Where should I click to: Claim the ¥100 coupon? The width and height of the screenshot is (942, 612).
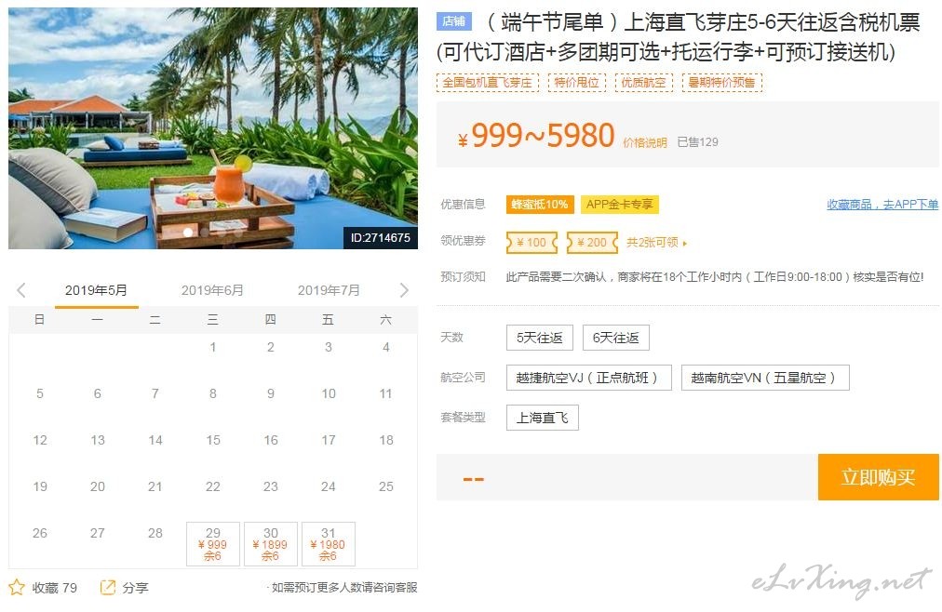pos(532,243)
